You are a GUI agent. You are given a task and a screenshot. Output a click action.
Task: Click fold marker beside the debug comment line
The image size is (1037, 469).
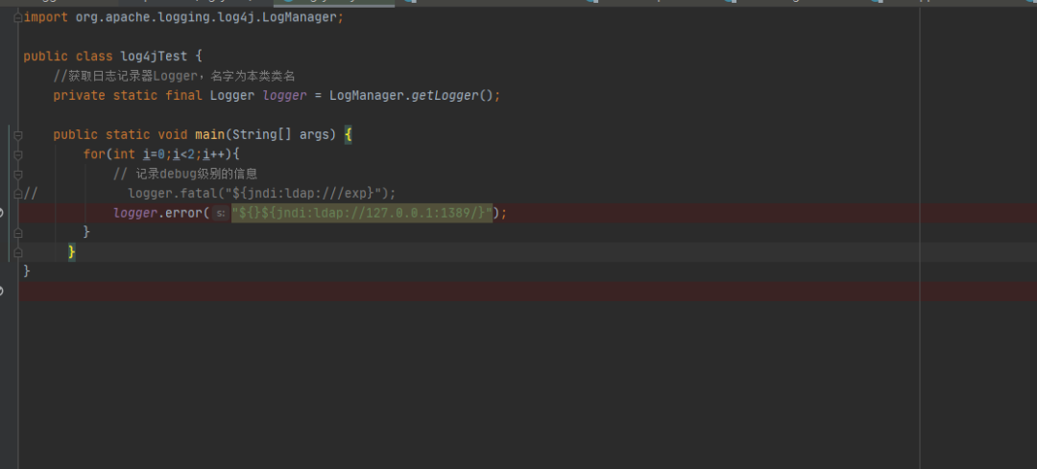18,174
